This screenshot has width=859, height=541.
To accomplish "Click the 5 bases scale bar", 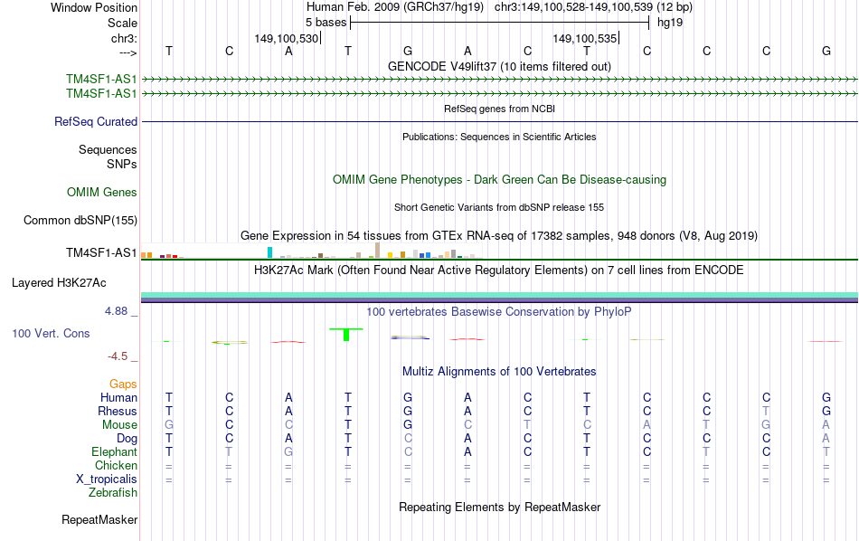I will pos(499,23).
